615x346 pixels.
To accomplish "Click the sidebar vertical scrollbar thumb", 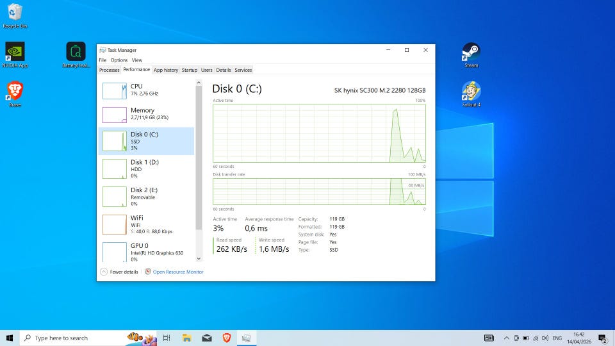I will click(x=199, y=158).
